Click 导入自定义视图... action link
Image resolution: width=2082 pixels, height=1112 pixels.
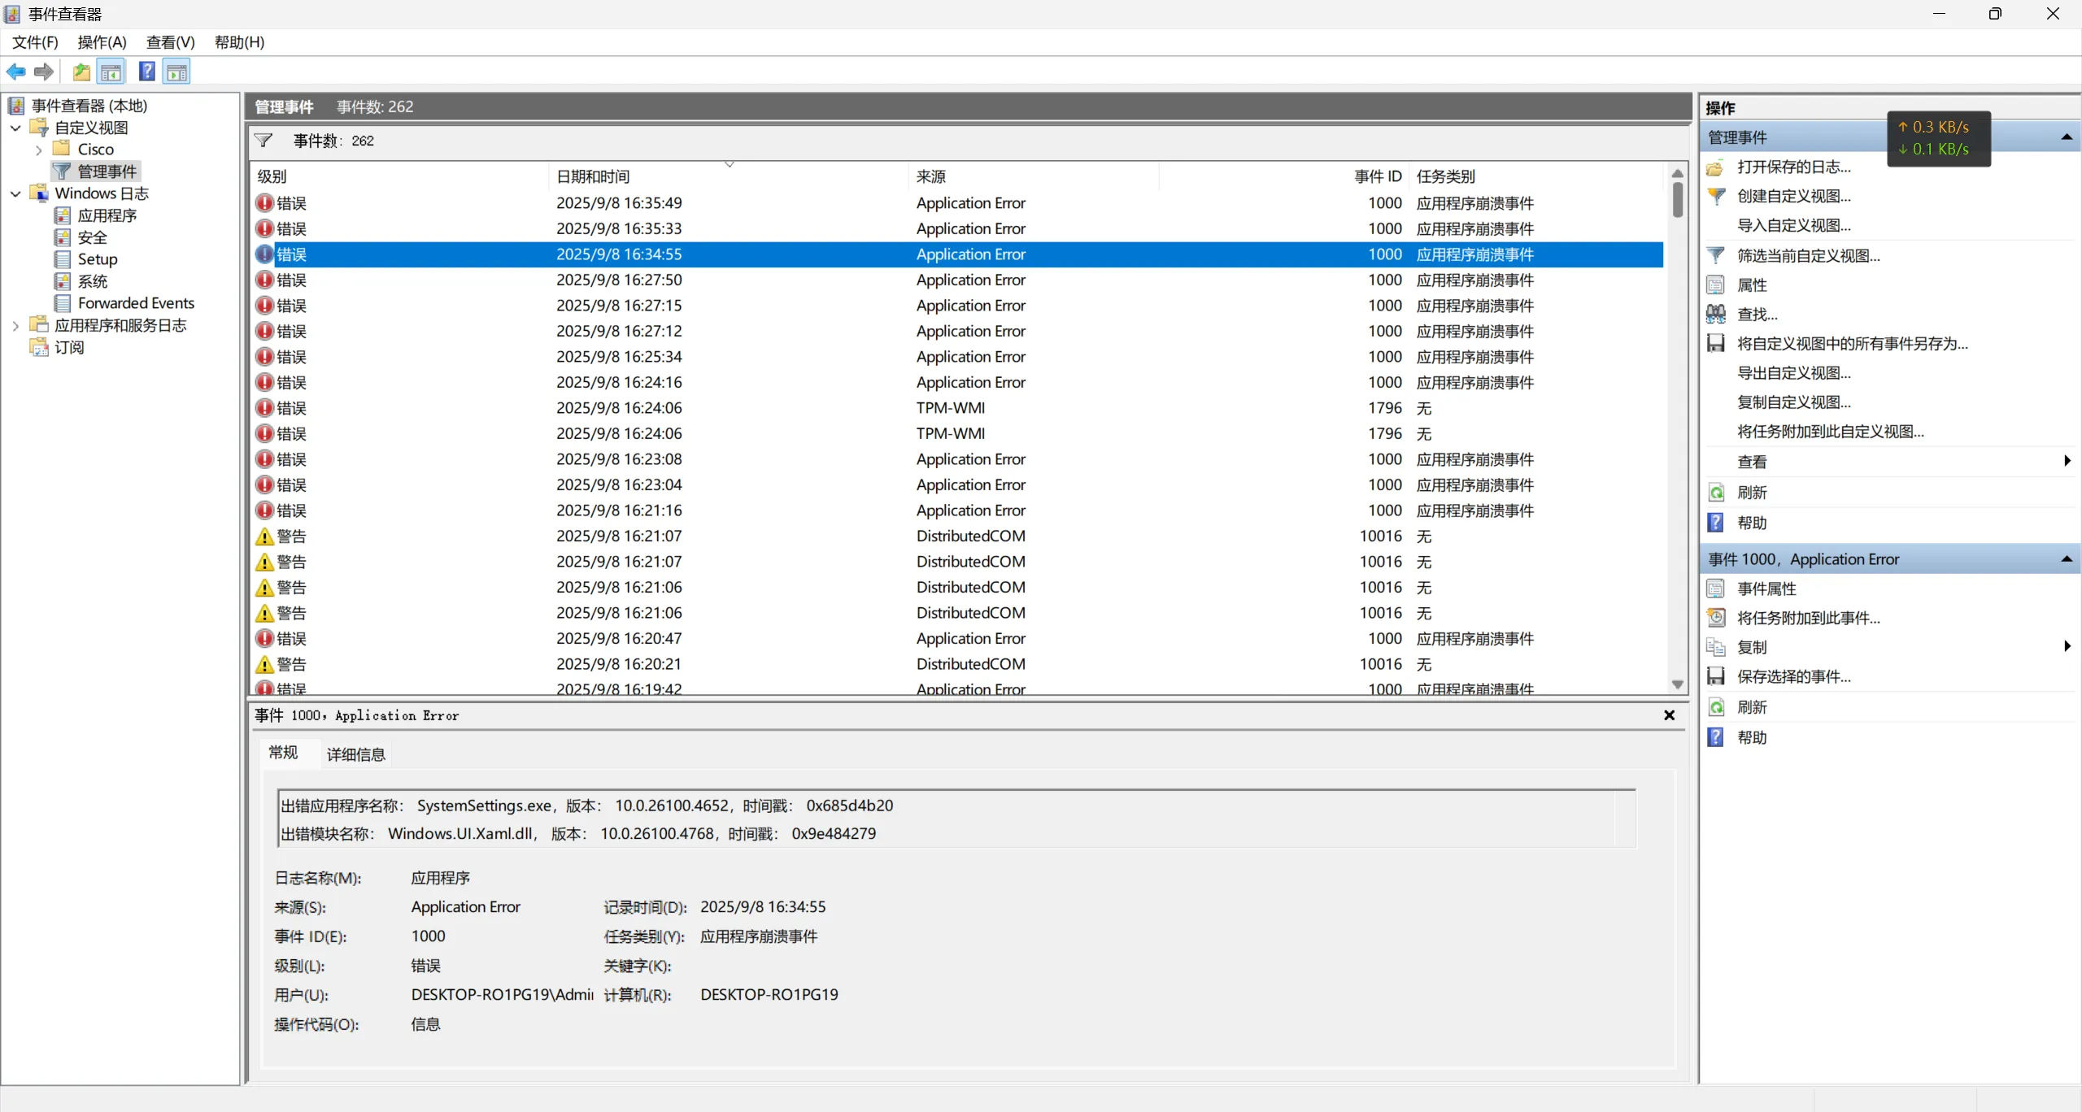point(1793,225)
